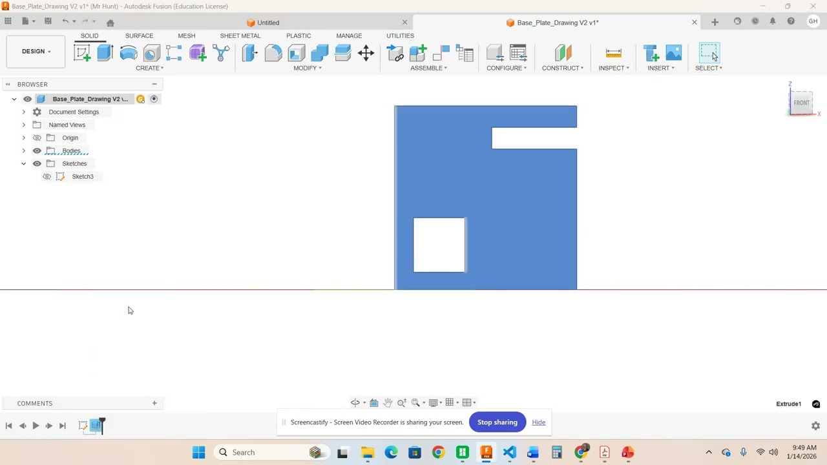Select the Shell tool
This screenshot has height=465, width=827.
coord(296,53)
